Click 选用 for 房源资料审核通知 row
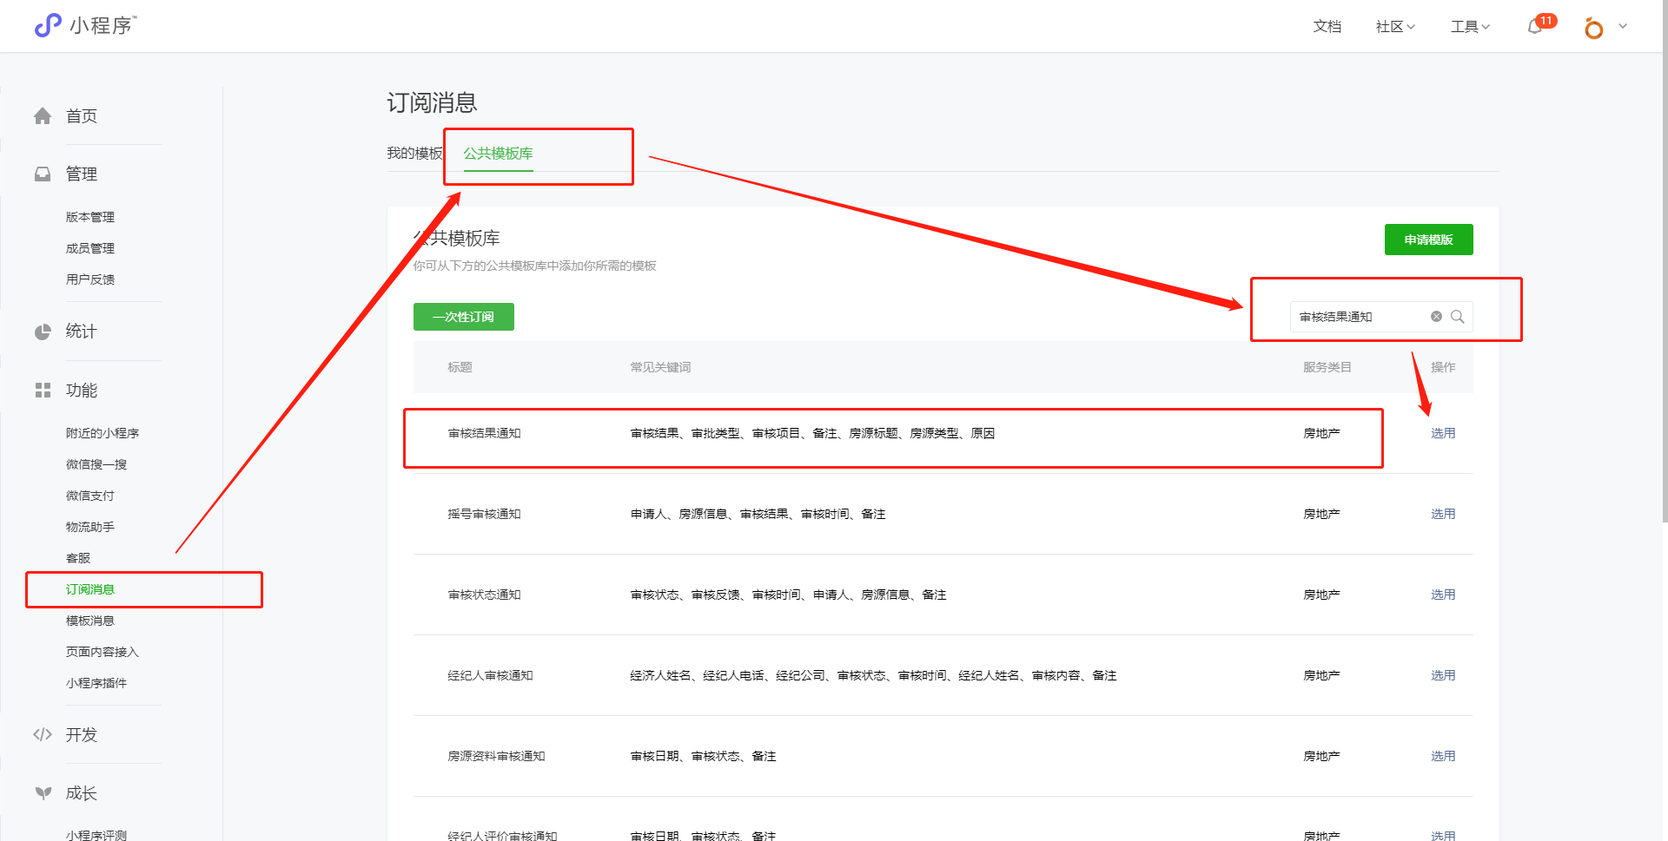The image size is (1668, 841). coord(1443,756)
